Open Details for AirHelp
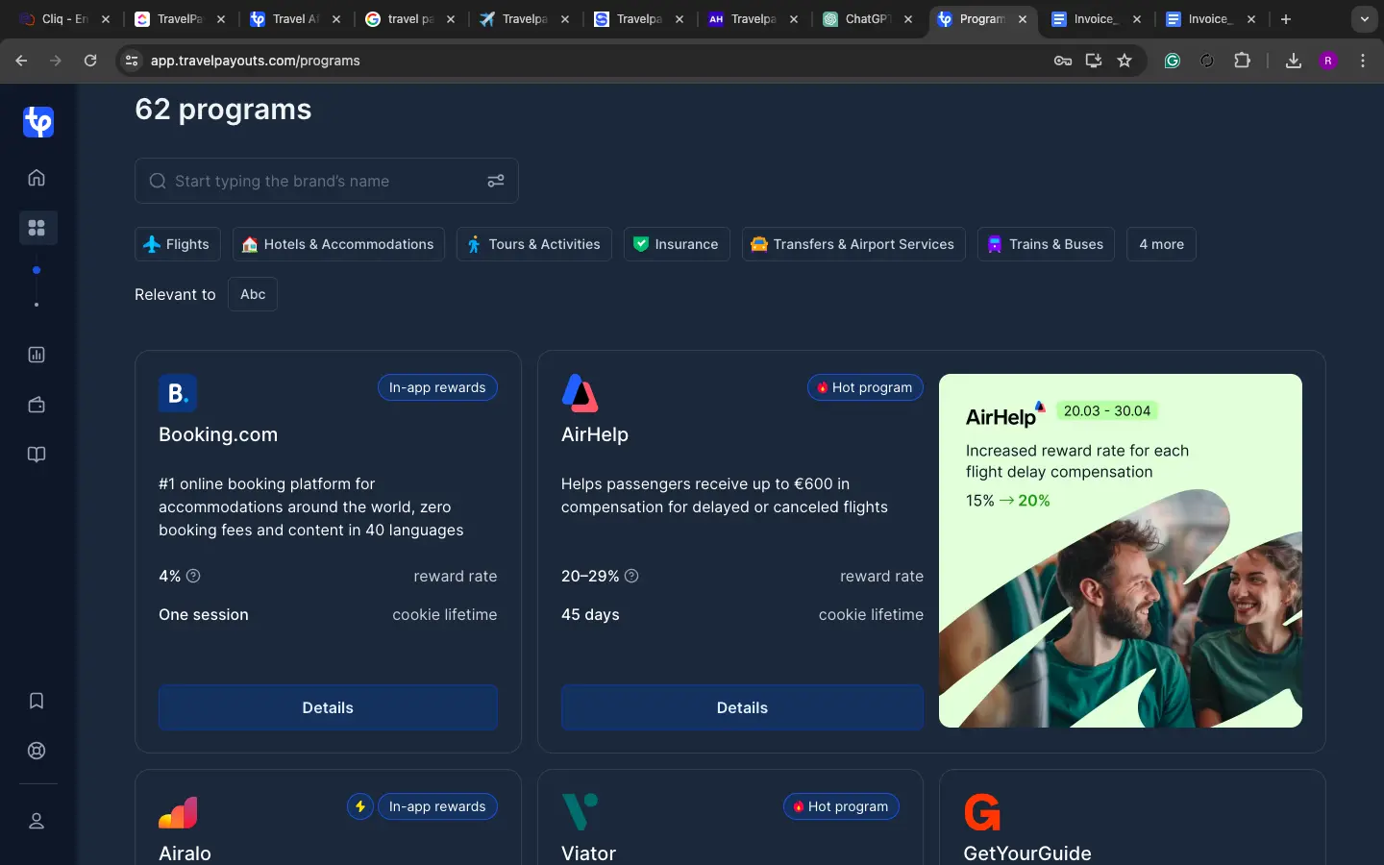The width and height of the screenshot is (1384, 865). 742,707
